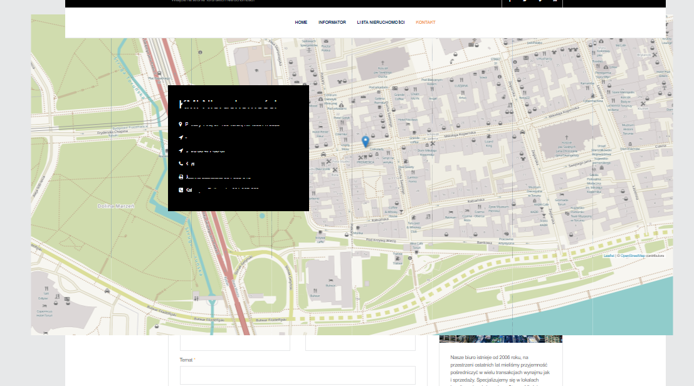The height and width of the screenshot is (386, 694).
Task: Click the building photo thumbnail in sidebar
Action: 500,339
